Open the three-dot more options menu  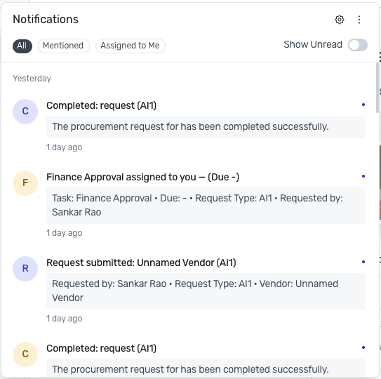359,20
